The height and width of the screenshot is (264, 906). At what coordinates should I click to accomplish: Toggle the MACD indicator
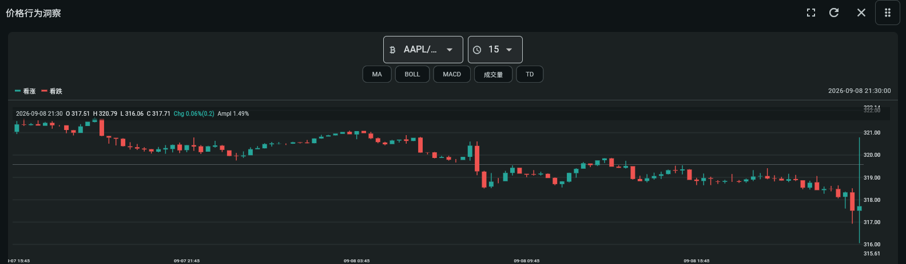coord(452,74)
